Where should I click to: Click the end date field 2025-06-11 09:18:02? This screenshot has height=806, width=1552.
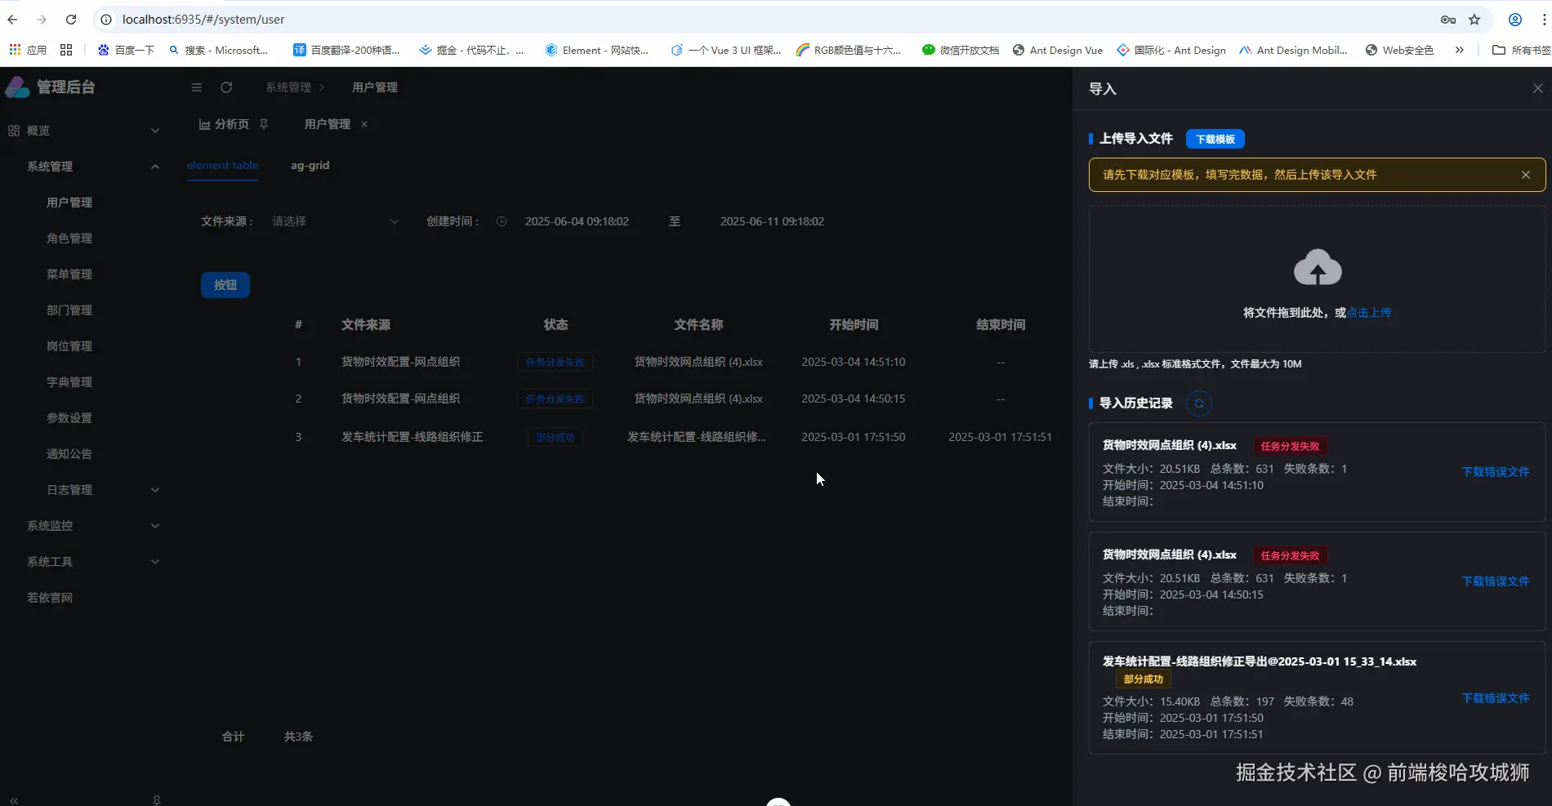pyautogui.click(x=772, y=221)
